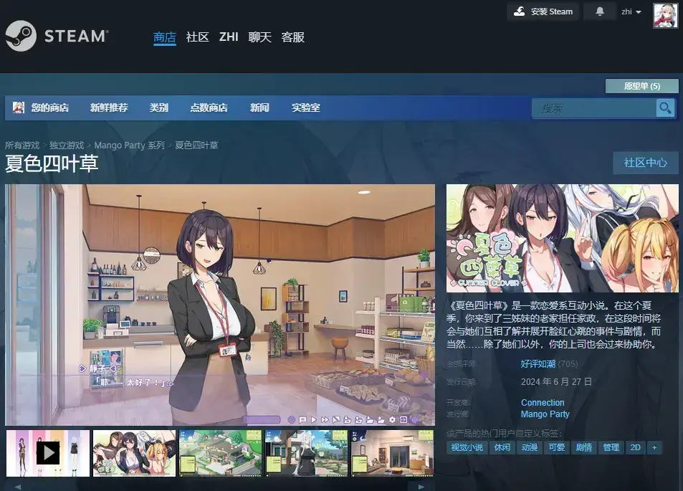Select the white-haired girl screenshot thumbnail
This screenshot has height=491, width=683.
[306, 453]
